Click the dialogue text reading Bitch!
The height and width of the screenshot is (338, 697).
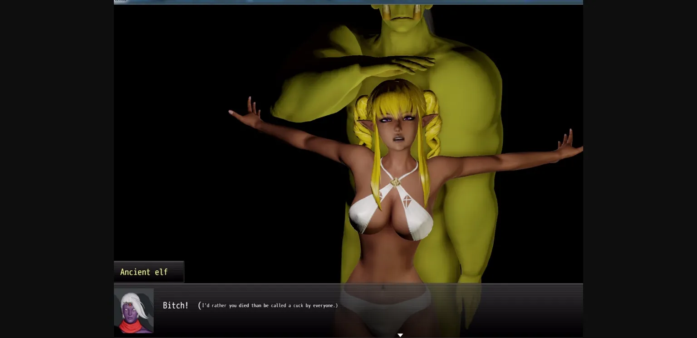tap(176, 305)
